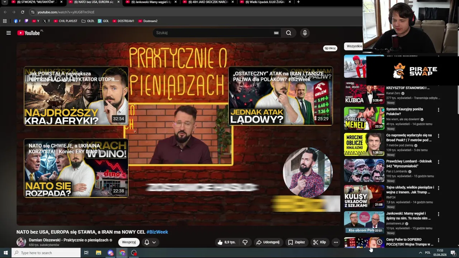Open the JEDNAK ATAK LĄDOWY end-screen video
The height and width of the screenshot is (258, 459).
point(280,96)
